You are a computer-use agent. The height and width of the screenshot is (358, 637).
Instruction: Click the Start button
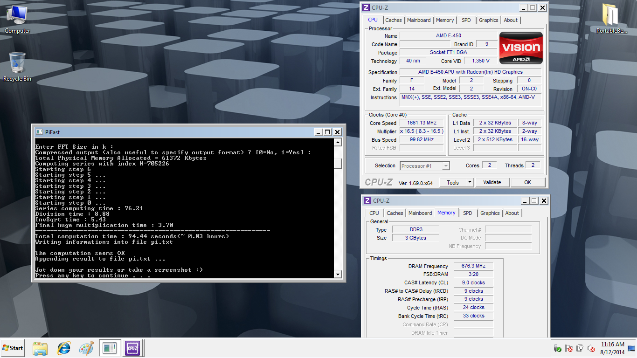click(x=13, y=348)
